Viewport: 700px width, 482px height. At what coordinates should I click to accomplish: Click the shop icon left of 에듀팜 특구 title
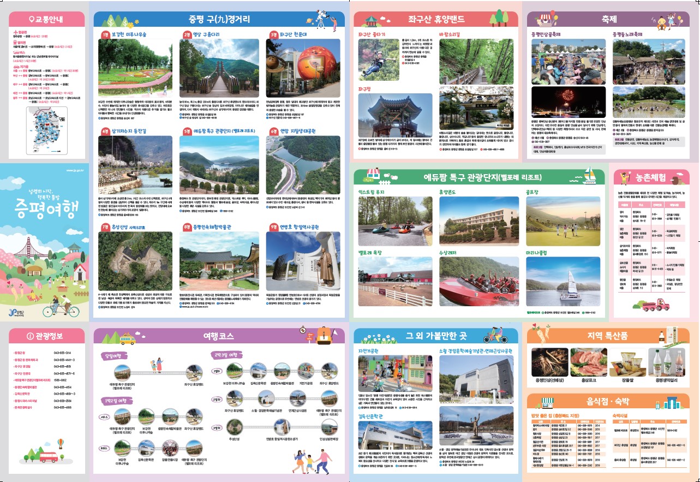coord(373,176)
